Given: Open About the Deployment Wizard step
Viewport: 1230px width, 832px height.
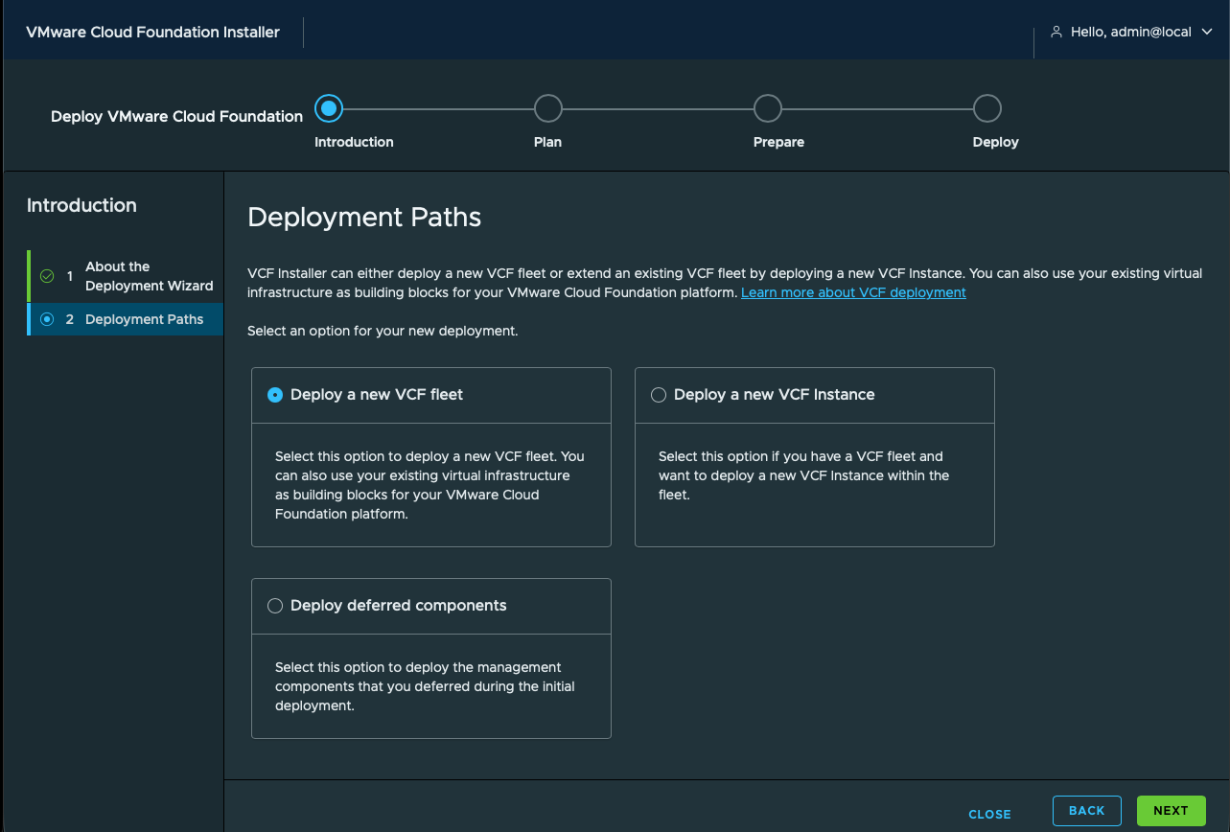Looking at the screenshot, I should click(126, 276).
